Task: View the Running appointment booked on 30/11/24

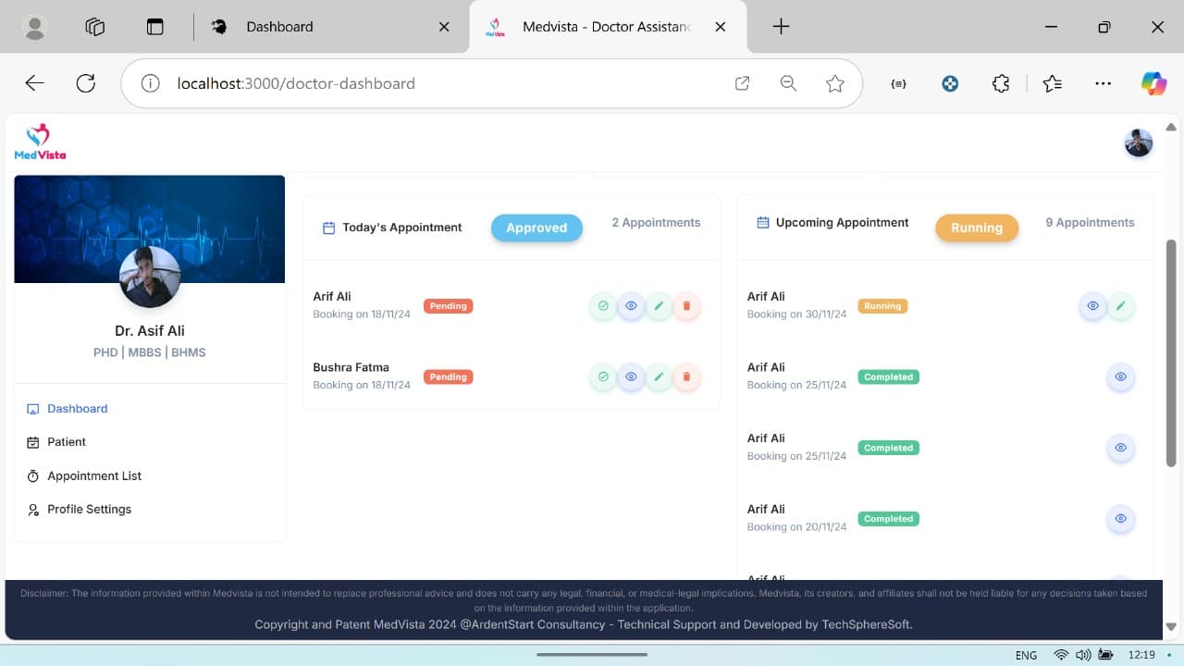Action: 1092,306
